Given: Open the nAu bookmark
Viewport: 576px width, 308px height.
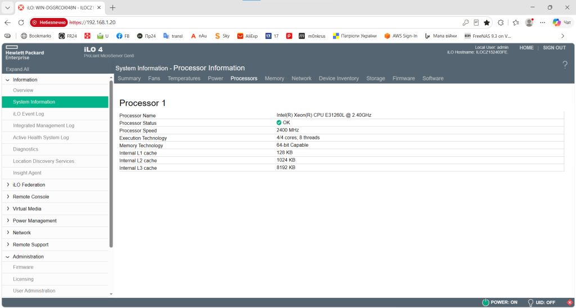Looking at the screenshot, I should click(x=199, y=36).
